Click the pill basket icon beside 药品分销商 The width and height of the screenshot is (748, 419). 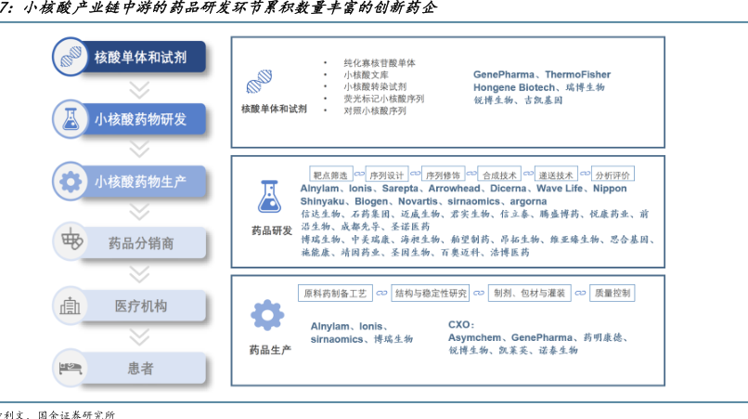[x=71, y=242]
